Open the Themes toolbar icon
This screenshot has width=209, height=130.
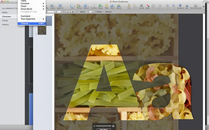[x=79, y=6]
